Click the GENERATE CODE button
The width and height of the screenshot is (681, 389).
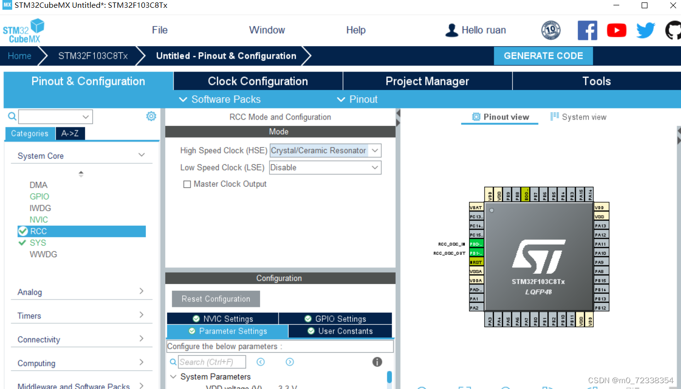coord(543,56)
